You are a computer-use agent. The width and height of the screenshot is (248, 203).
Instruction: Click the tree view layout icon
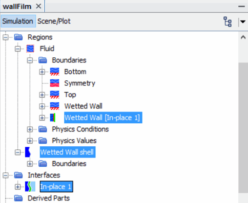pyautogui.click(x=228, y=21)
